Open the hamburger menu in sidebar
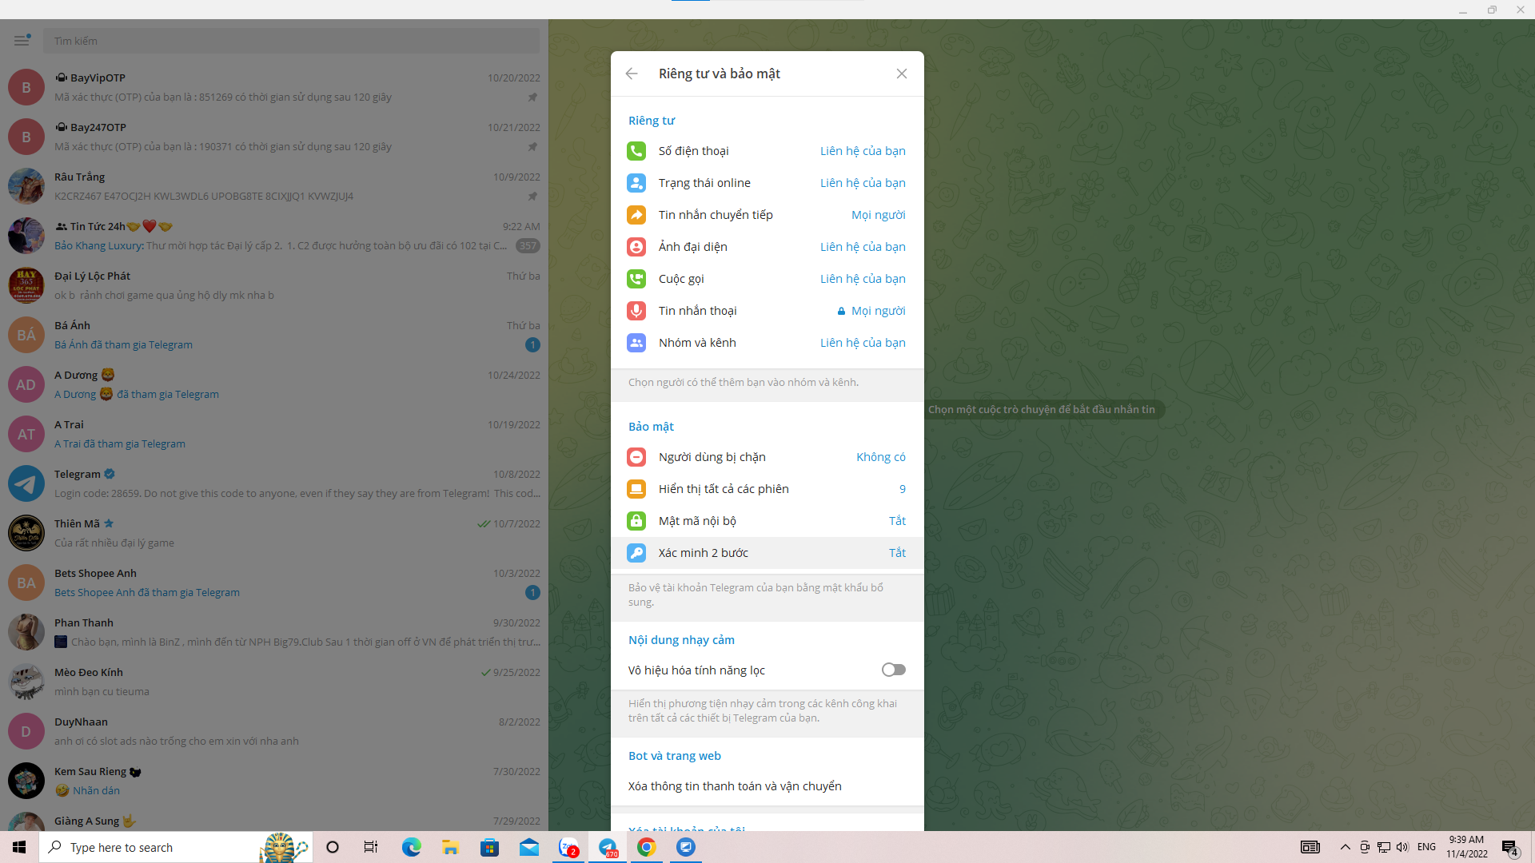Image resolution: width=1535 pixels, height=863 pixels. pos(22,41)
